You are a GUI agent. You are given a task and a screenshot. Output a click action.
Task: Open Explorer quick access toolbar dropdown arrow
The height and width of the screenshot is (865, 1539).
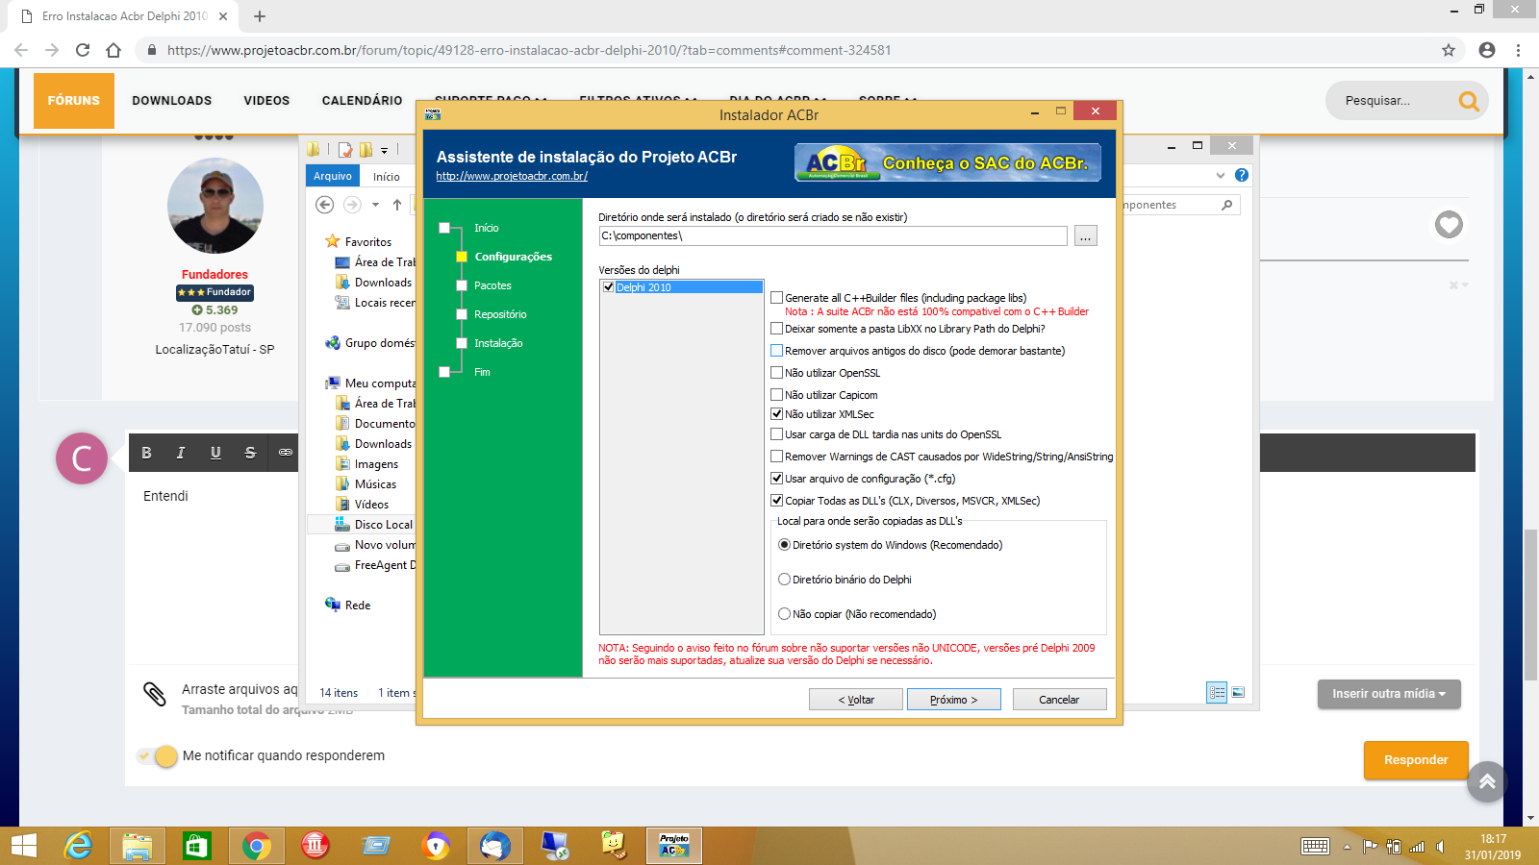point(384,150)
